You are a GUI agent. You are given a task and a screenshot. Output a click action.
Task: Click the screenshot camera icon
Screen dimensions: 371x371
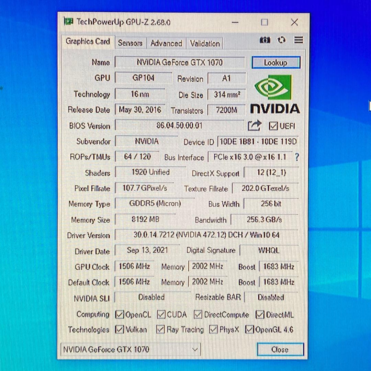tap(265, 40)
